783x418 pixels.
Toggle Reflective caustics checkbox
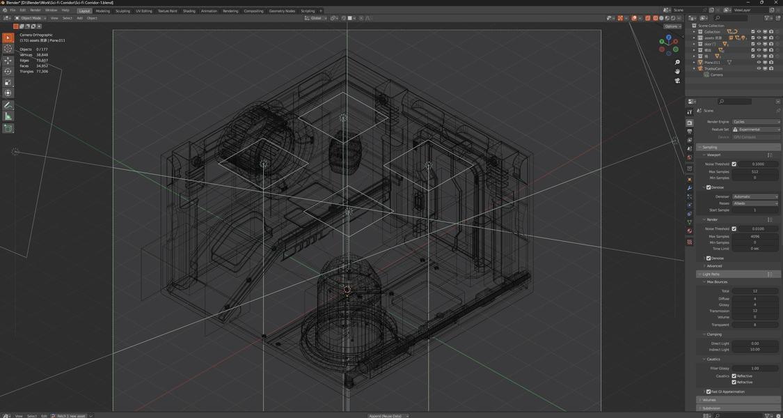tap(734, 376)
